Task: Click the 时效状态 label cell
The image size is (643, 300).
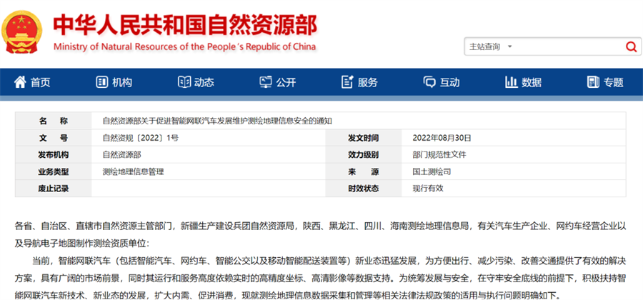Action: pyautogui.click(x=364, y=189)
